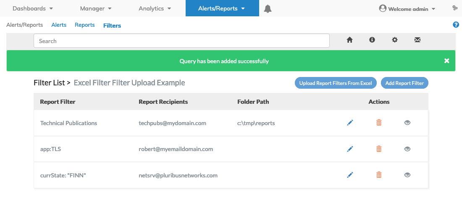The width and height of the screenshot is (462, 200).
Task: Expand the Dashboards dropdown menu
Action: pyautogui.click(x=33, y=8)
